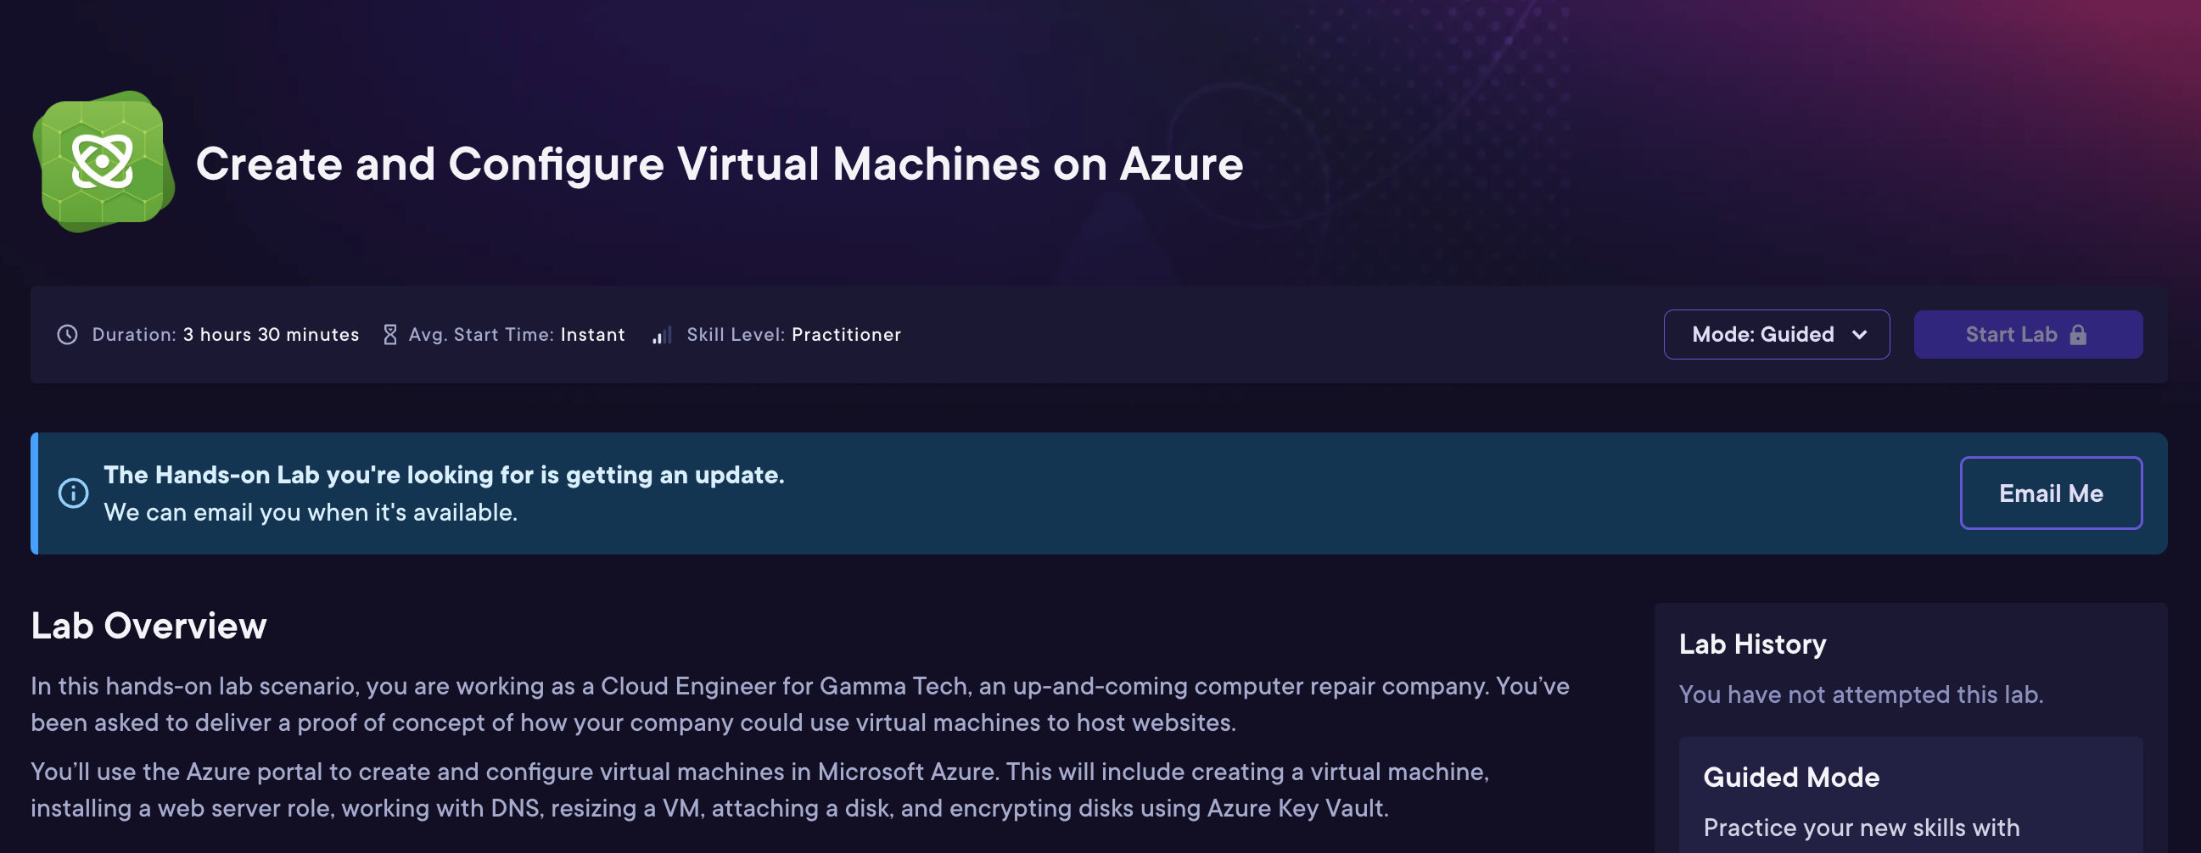Click the page title Create and Configure Virtual Machines on Azure
The image size is (2201, 853).
click(720, 164)
